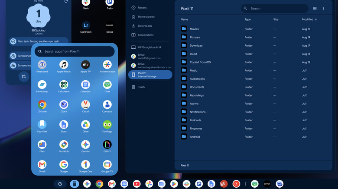Click the add calendar event button
This screenshot has width=338, height=189.
click(x=24, y=76)
